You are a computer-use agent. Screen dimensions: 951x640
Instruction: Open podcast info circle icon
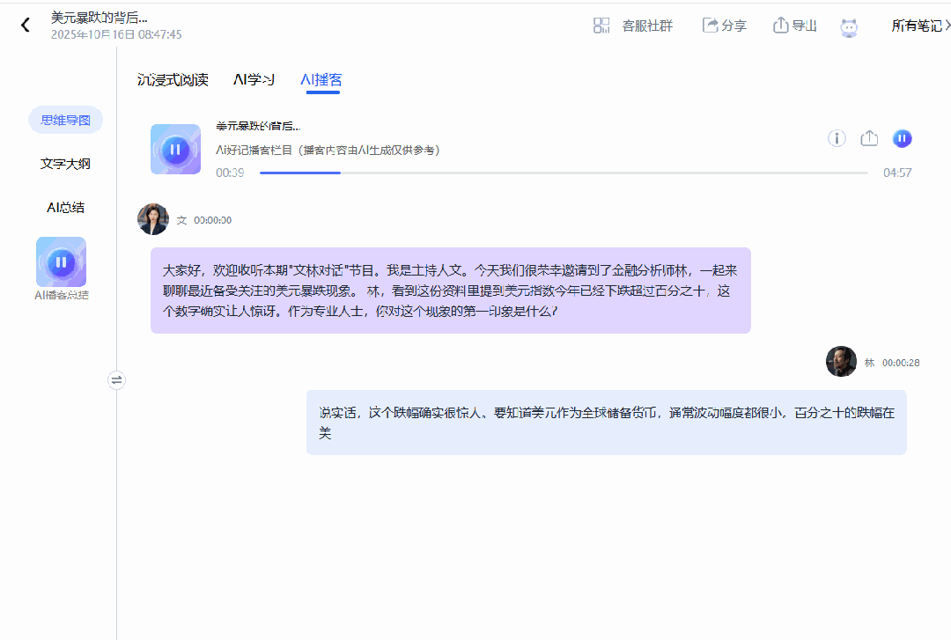[837, 138]
